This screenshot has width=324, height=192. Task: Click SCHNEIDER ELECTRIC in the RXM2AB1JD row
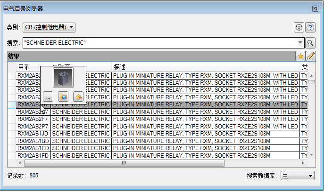coord(81,134)
